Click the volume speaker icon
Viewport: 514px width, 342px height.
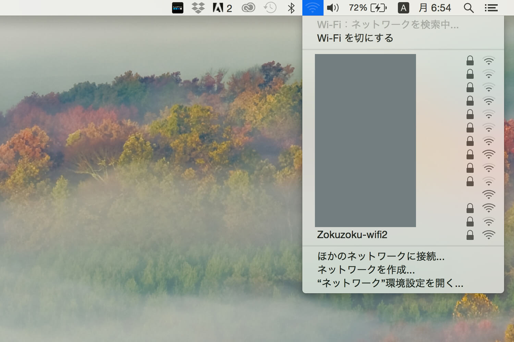(x=332, y=8)
